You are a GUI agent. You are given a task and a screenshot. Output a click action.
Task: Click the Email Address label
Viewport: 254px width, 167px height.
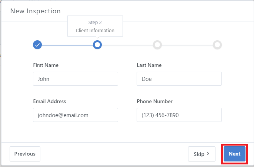pos(49,101)
